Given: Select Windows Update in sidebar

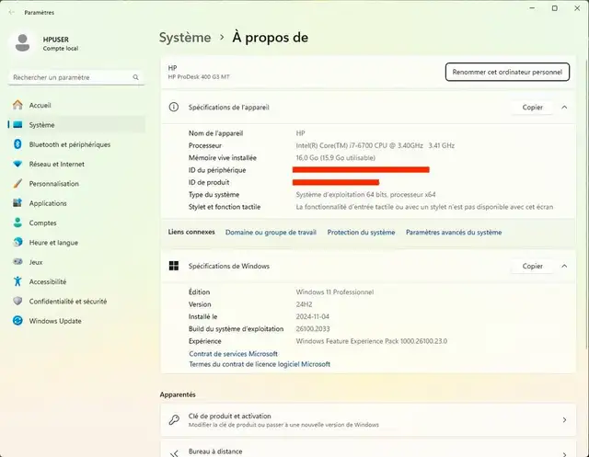Looking at the screenshot, I should [76, 320].
